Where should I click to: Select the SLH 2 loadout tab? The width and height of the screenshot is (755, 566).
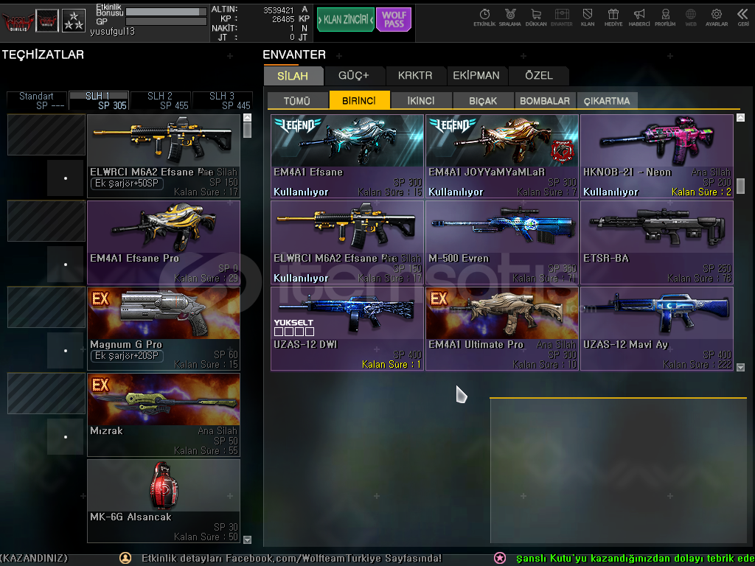click(x=160, y=100)
